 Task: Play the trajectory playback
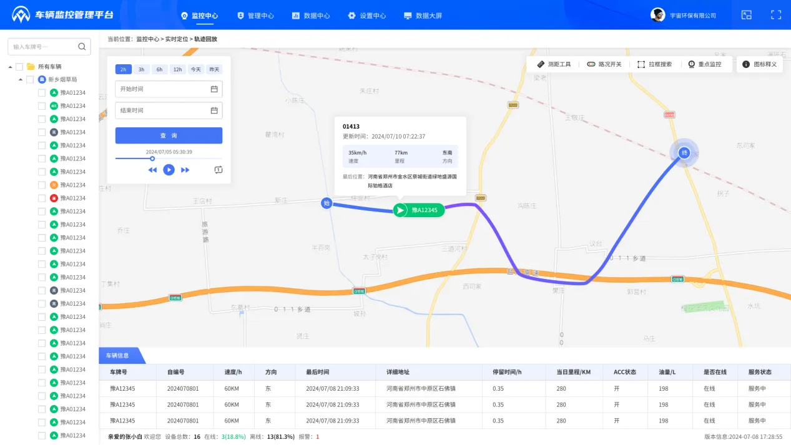(x=169, y=170)
